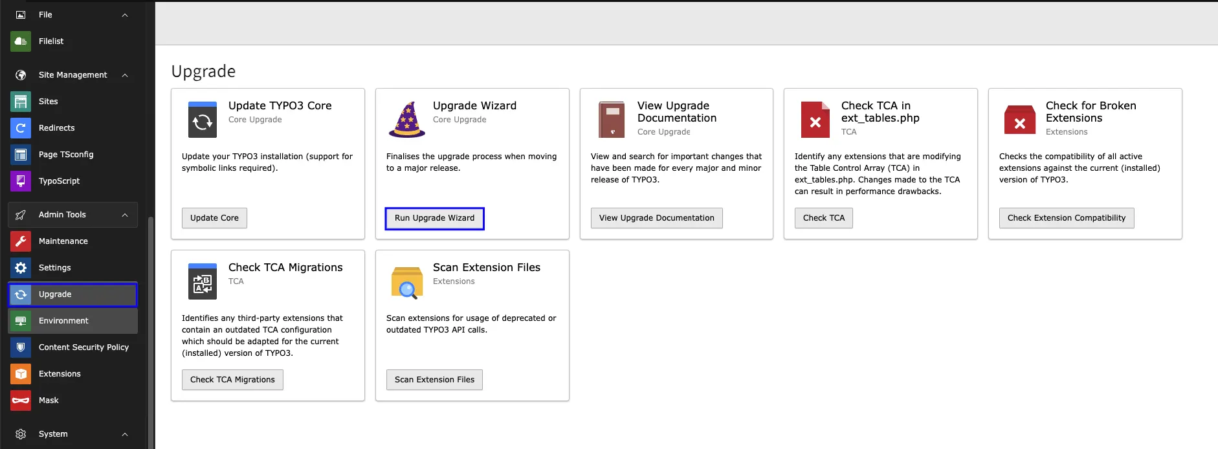This screenshot has width=1218, height=449.
Task: Click the Run Upgrade Wizard button
Action: (x=435, y=218)
